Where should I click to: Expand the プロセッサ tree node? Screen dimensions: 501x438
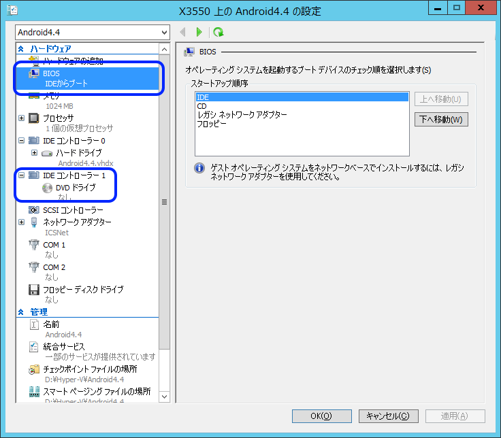click(21, 118)
